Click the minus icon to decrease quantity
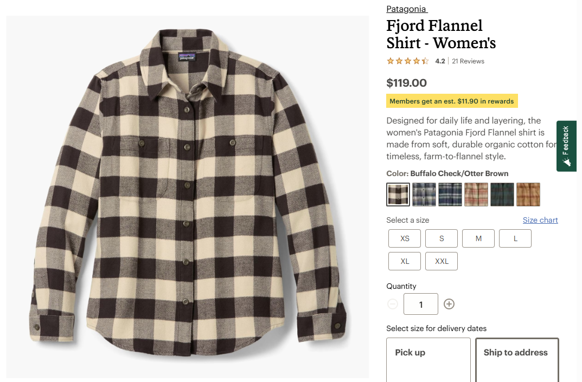 (393, 304)
